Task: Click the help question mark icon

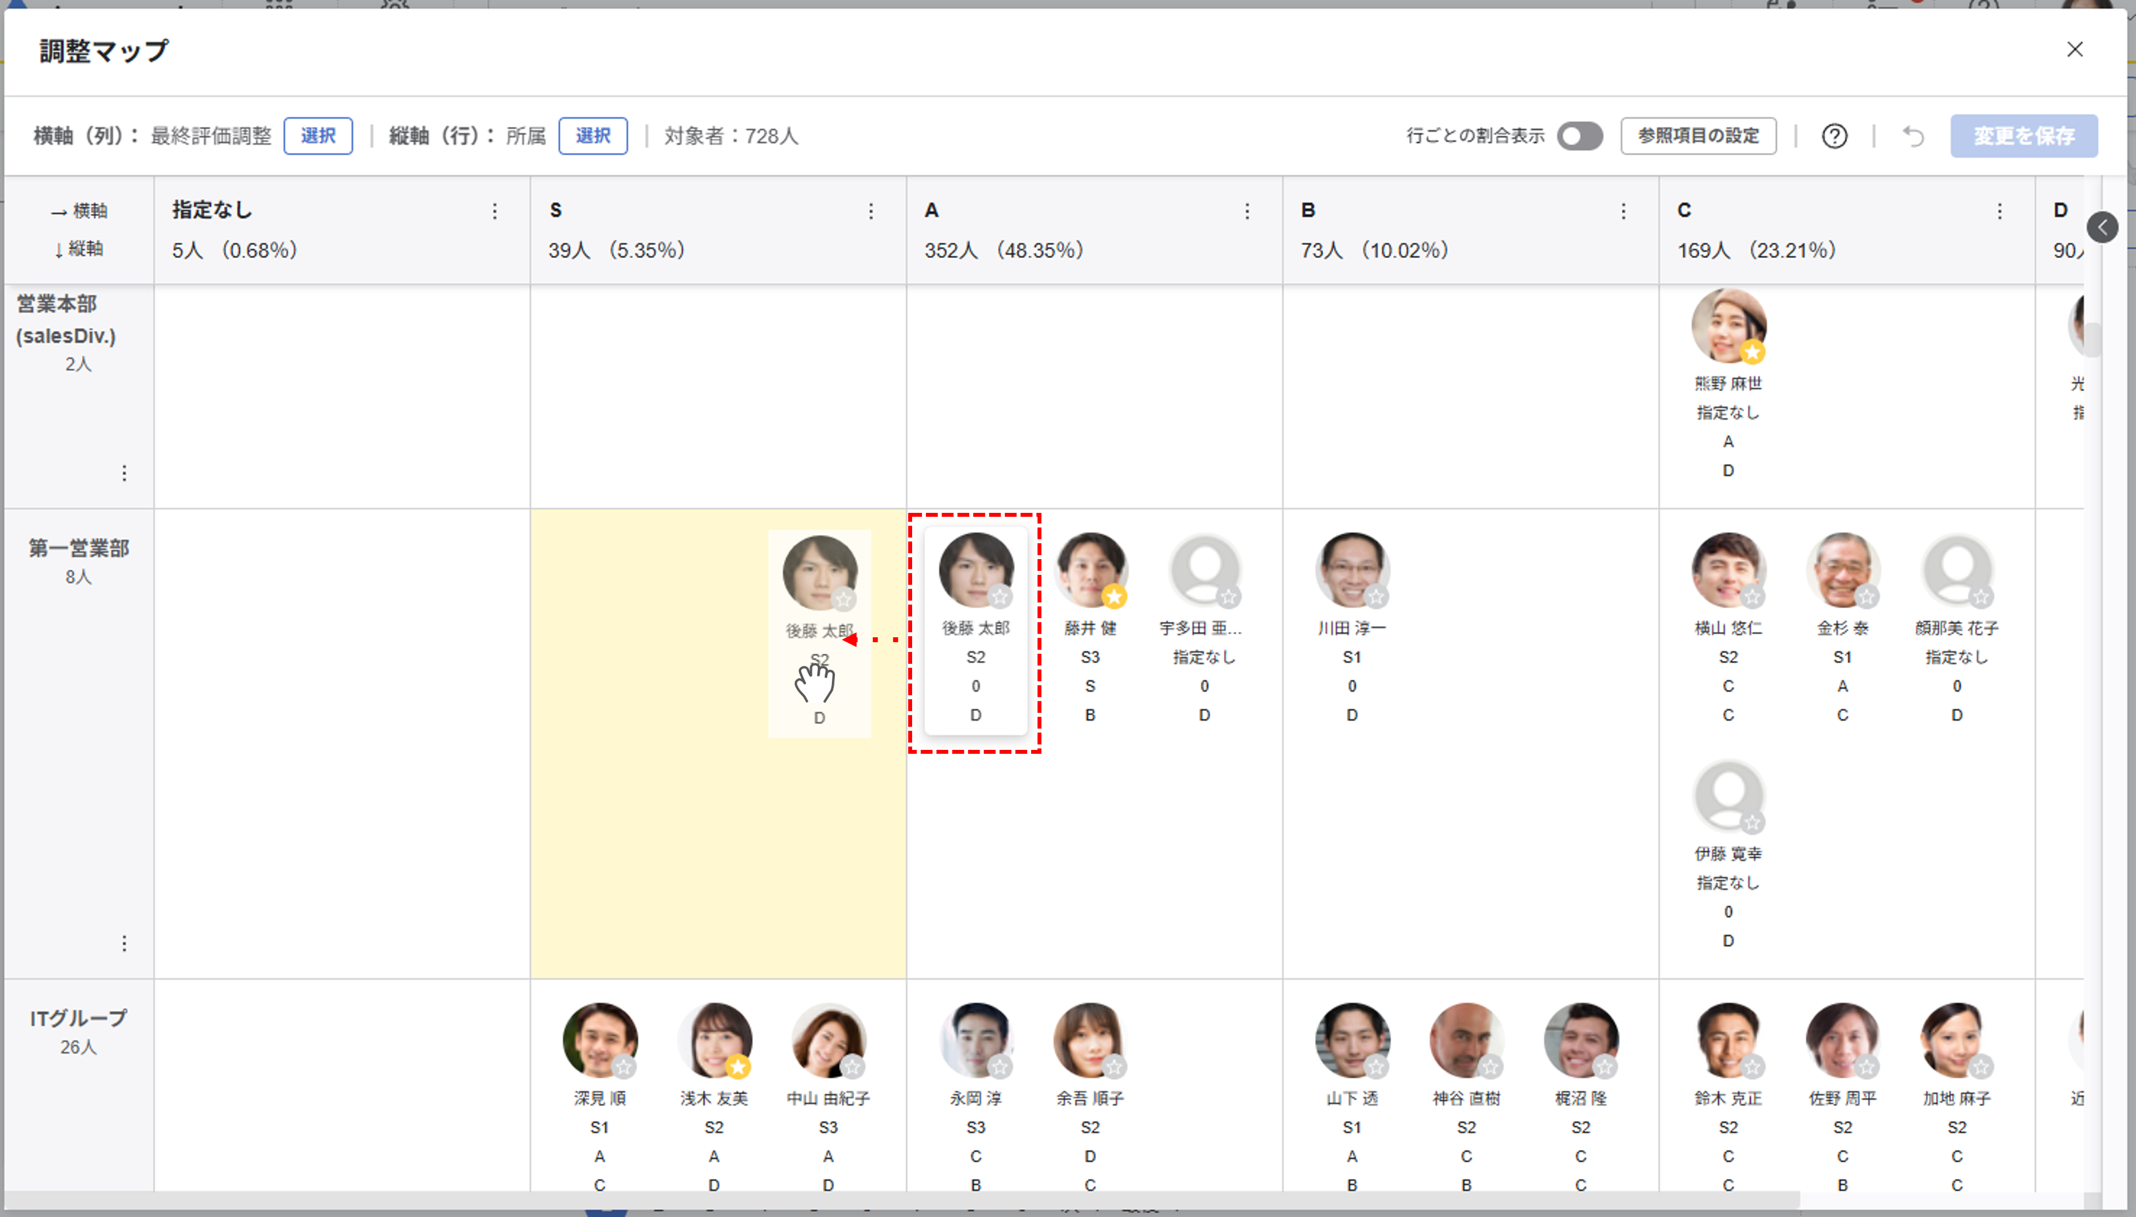Action: (1834, 136)
